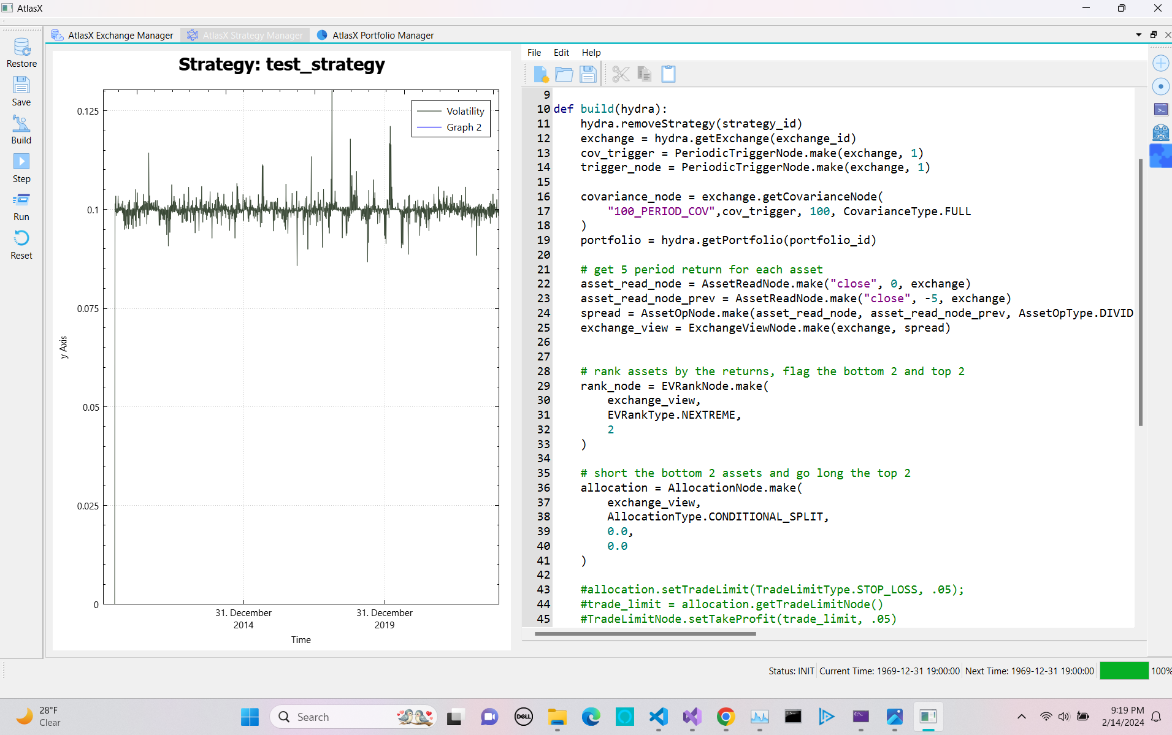The width and height of the screenshot is (1172, 735).
Task: Switch to AtlasX Portfolio Manager tab
Action: coord(382,36)
